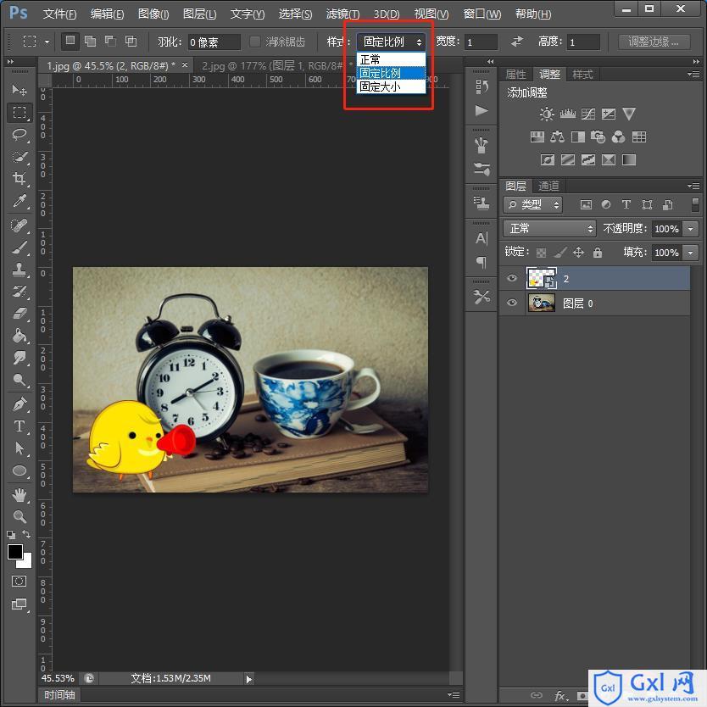Hide 图层 0 with its eye icon
This screenshot has height=707, width=707.
[x=512, y=303]
